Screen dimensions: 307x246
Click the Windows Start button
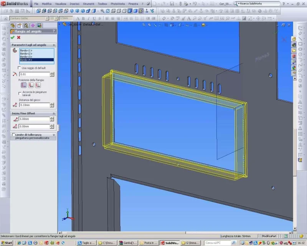click(x=7, y=243)
